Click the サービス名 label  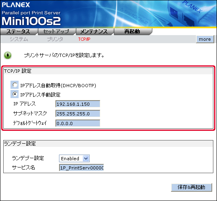23,167
